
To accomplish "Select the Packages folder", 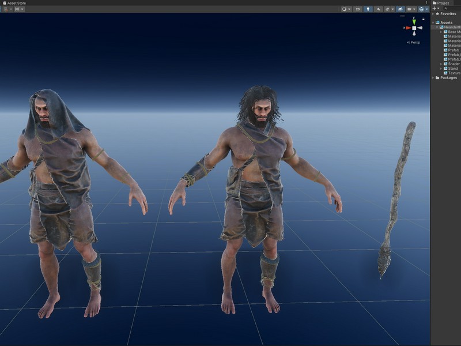I will point(445,78).
